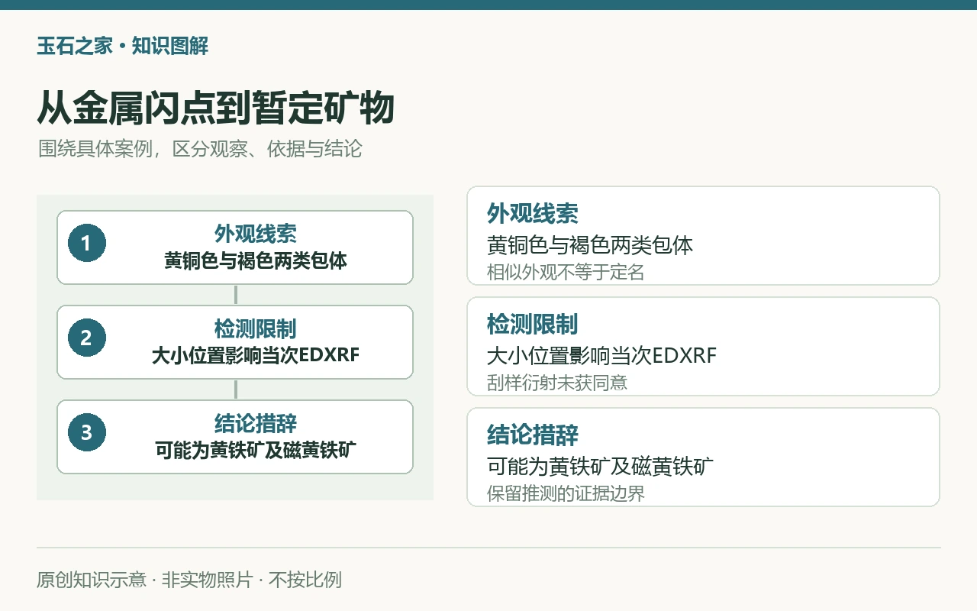Viewport: 977px width, 611px height.
Task: Click the footer 原创知识示意 · 非实物照片 · 不按比例
Action: (189, 580)
